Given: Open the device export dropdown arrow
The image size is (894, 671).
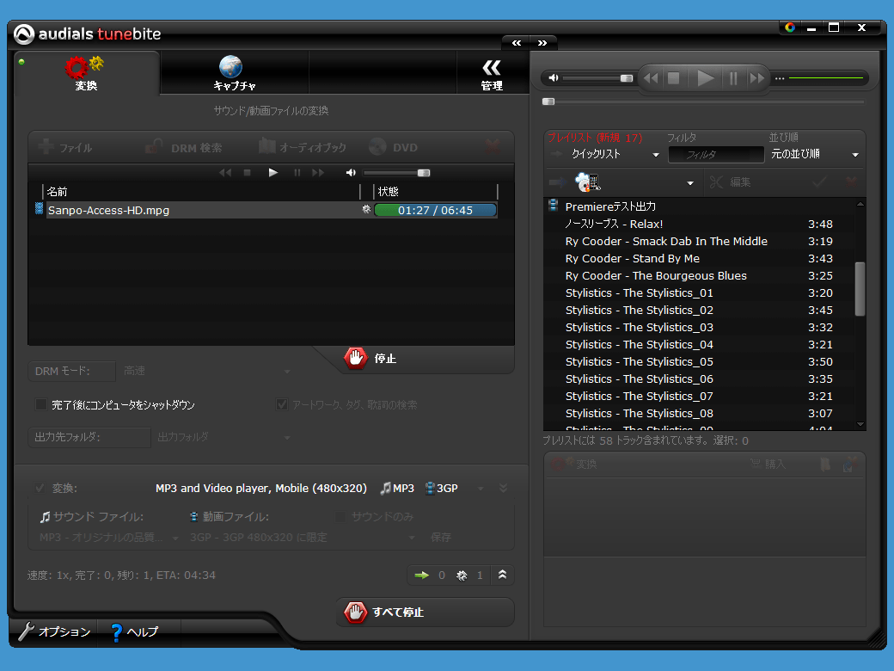Looking at the screenshot, I should point(690,183).
